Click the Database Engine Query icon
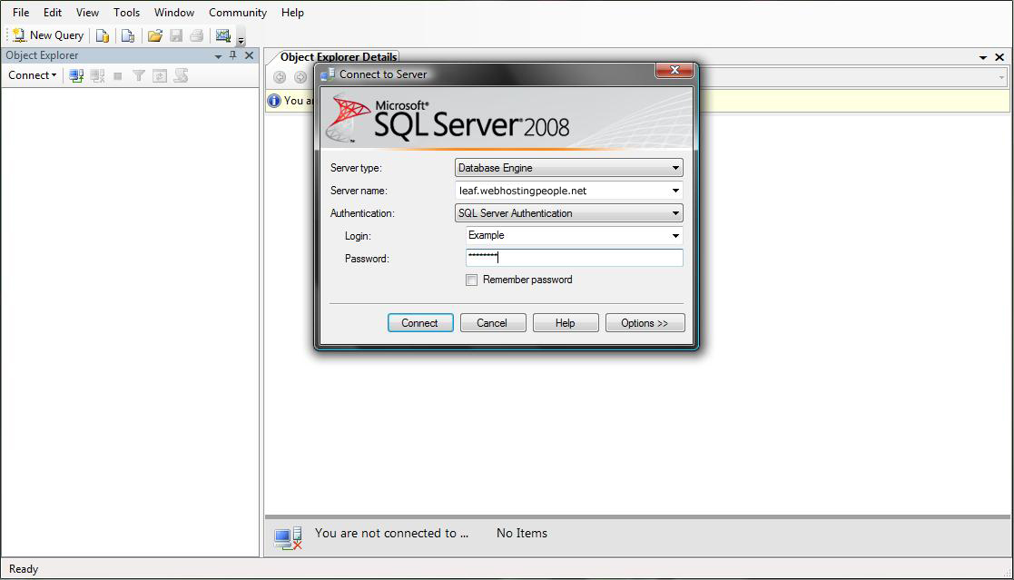Image resolution: width=1014 pixels, height=580 pixels. pyautogui.click(x=103, y=35)
